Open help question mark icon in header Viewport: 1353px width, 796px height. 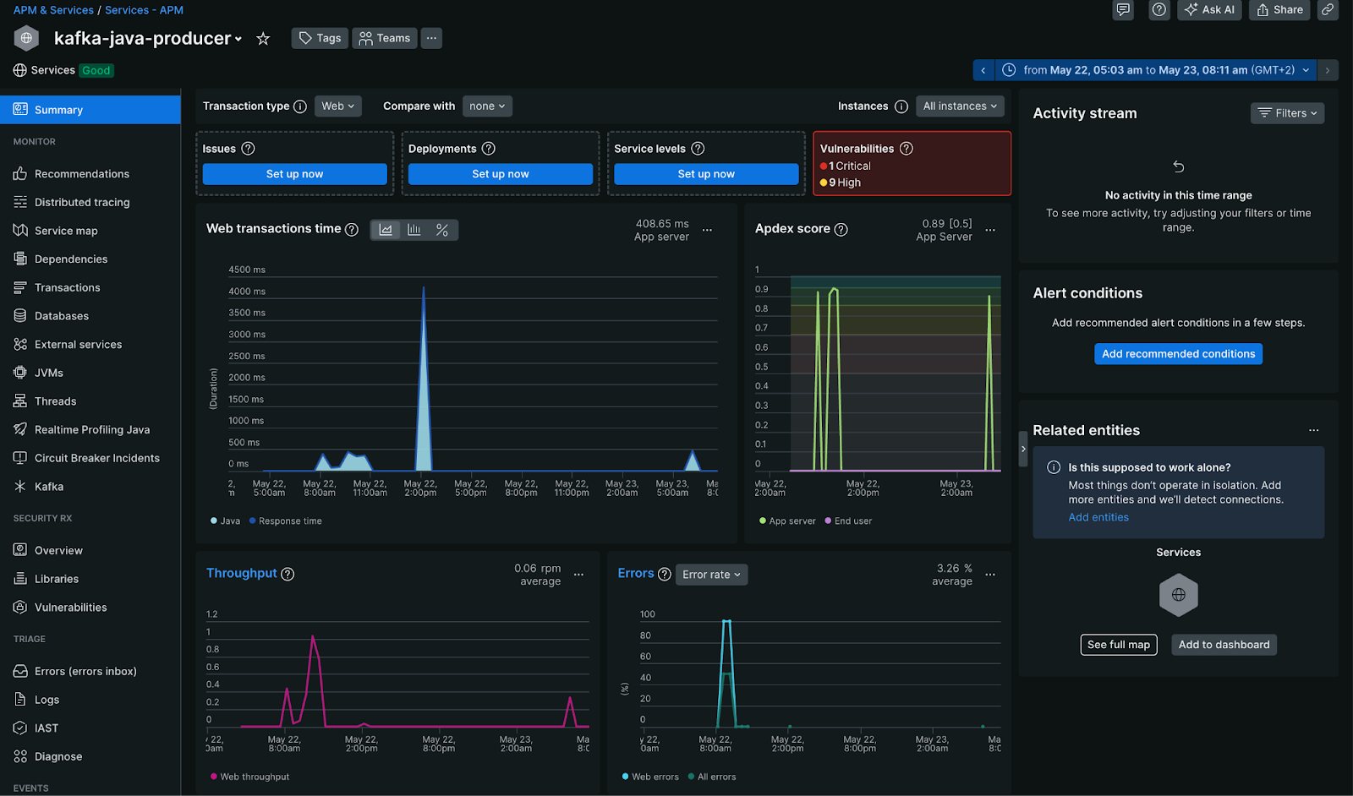pyautogui.click(x=1159, y=10)
